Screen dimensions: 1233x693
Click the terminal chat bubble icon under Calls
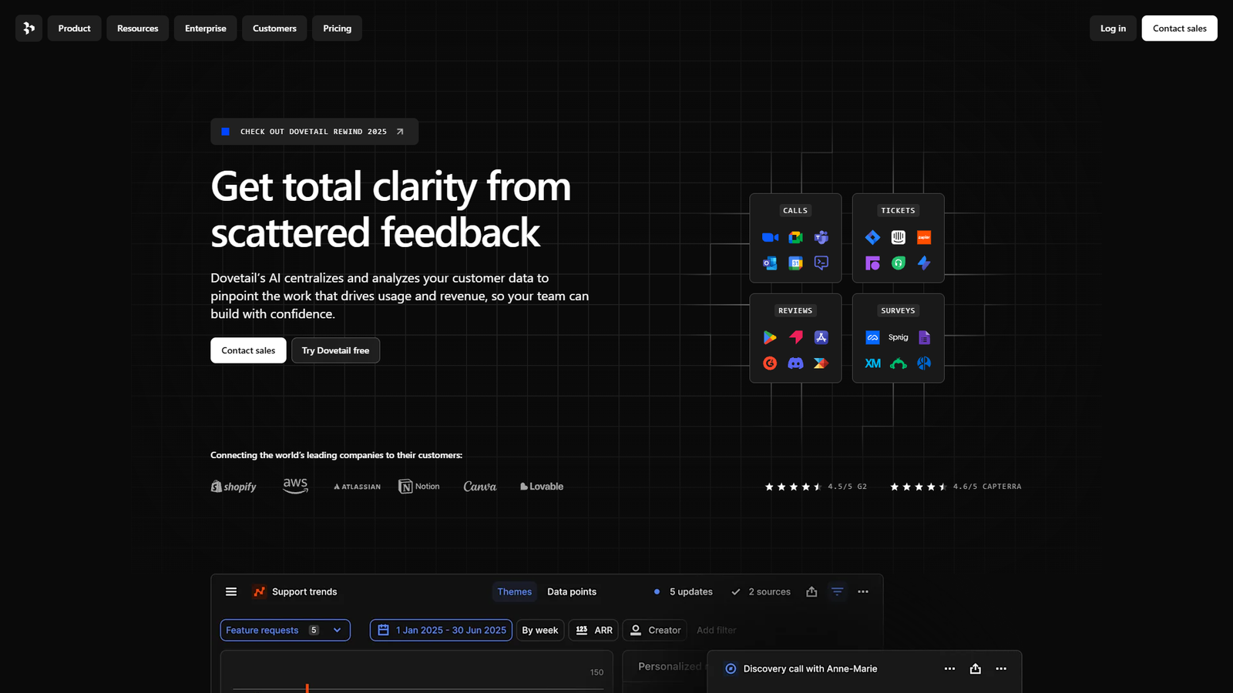821,263
